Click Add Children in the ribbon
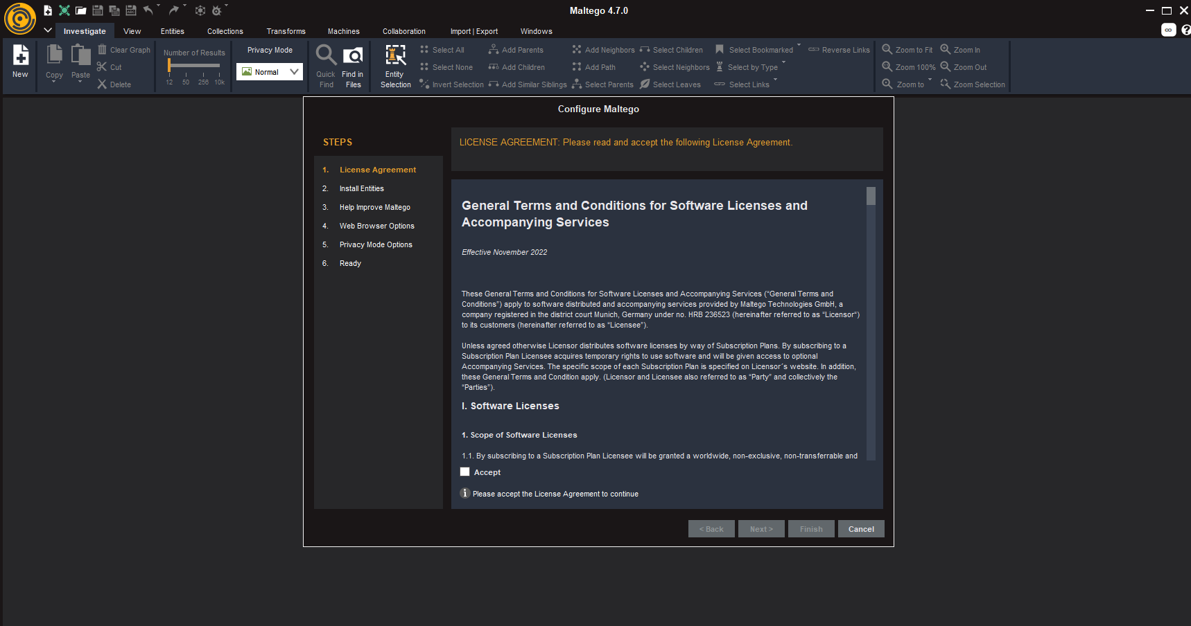Screen dimensions: 1191x626 [516, 67]
